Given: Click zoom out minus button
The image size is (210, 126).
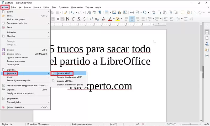Looking at the screenshot, I should [x=180, y=124].
